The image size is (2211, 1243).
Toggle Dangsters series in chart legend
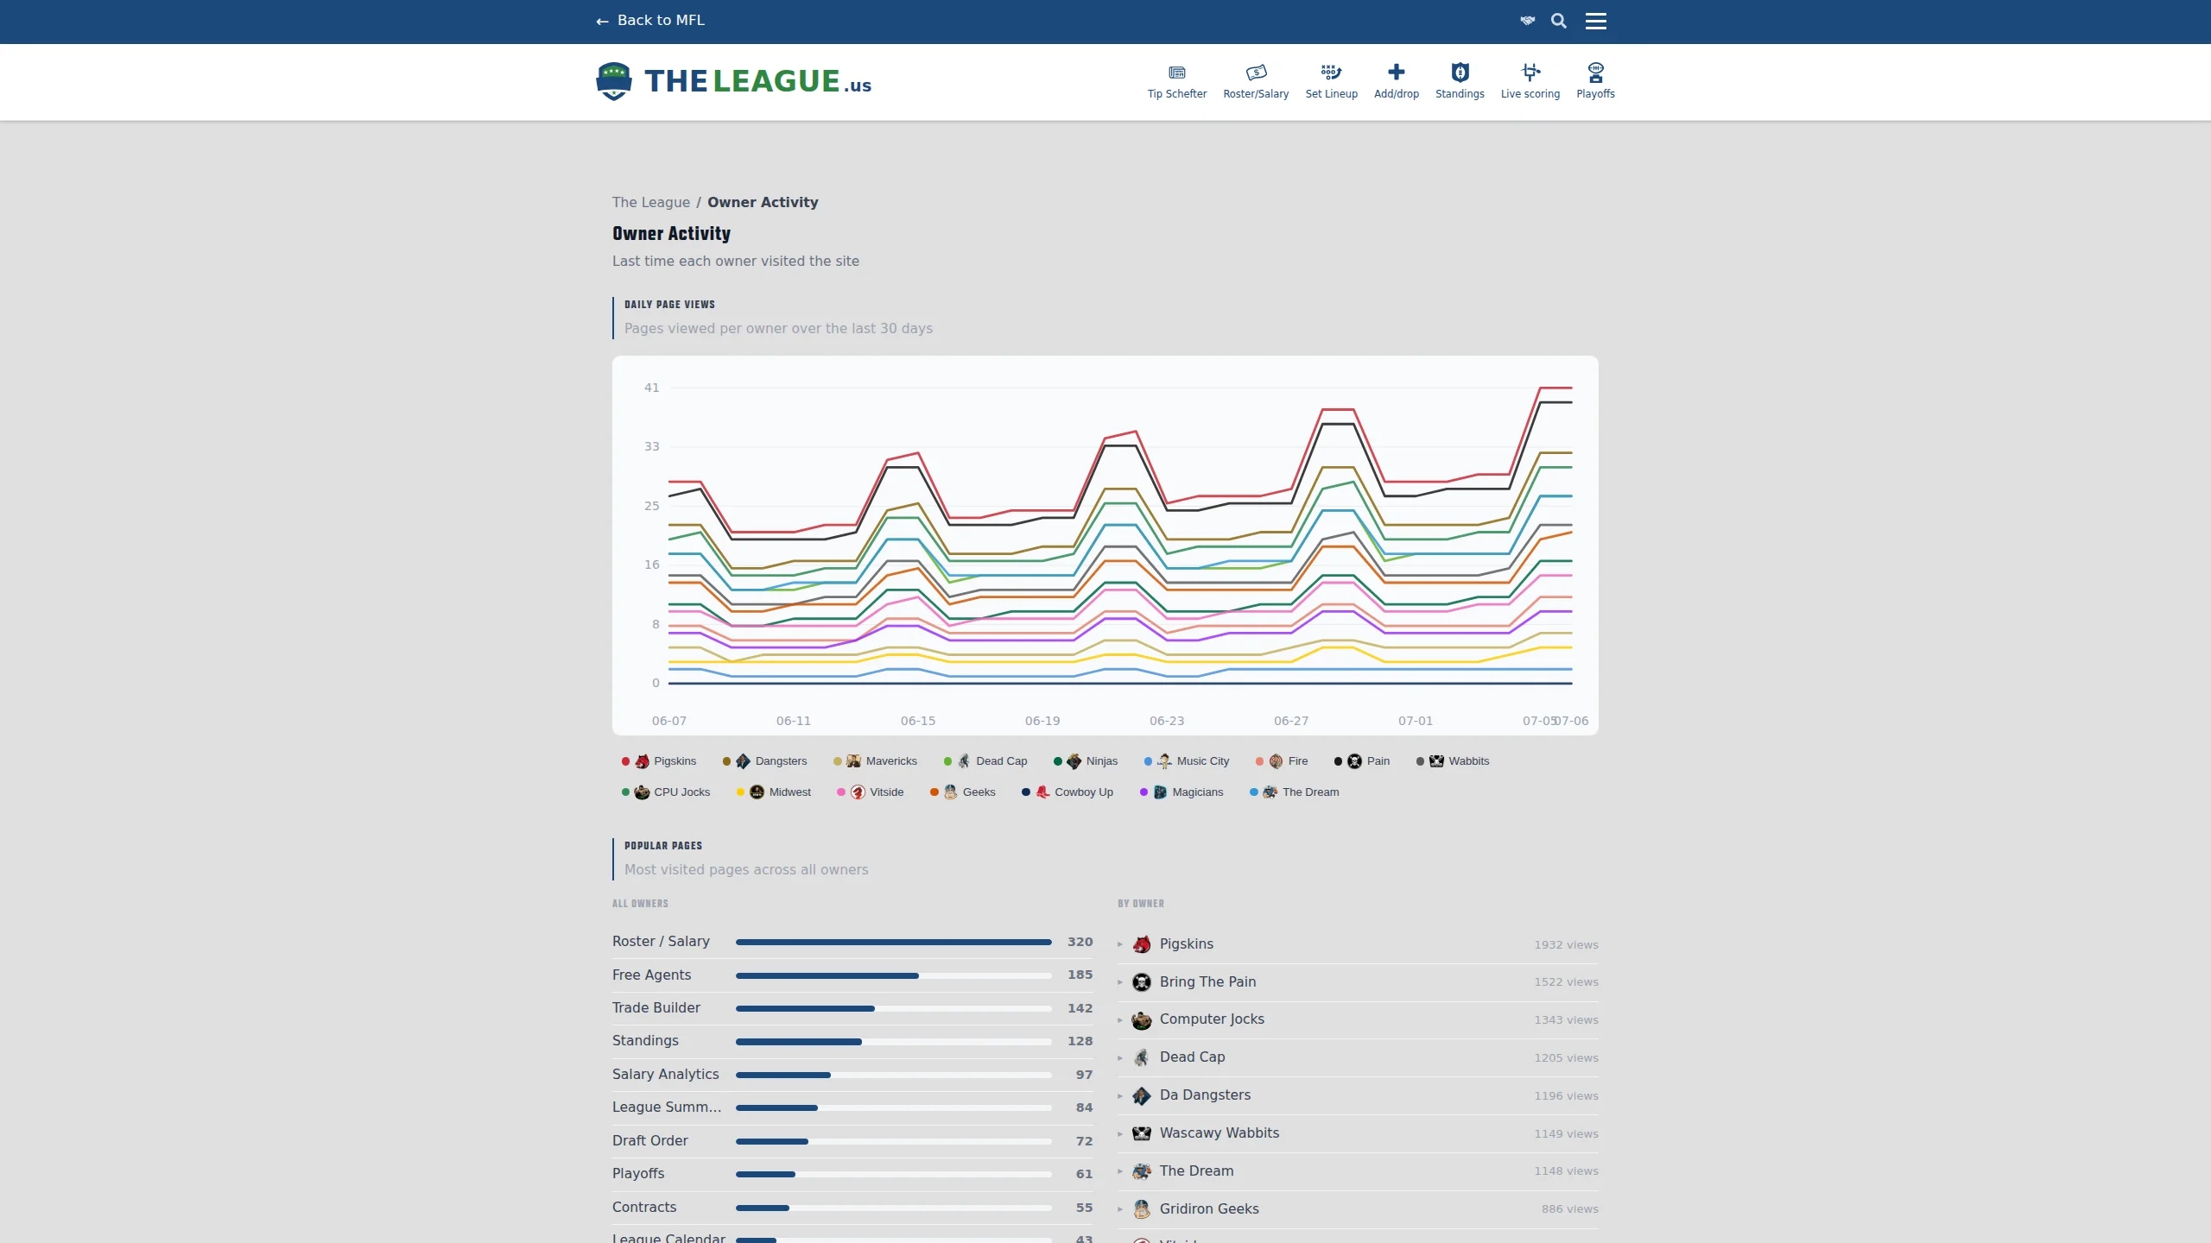point(765,761)
